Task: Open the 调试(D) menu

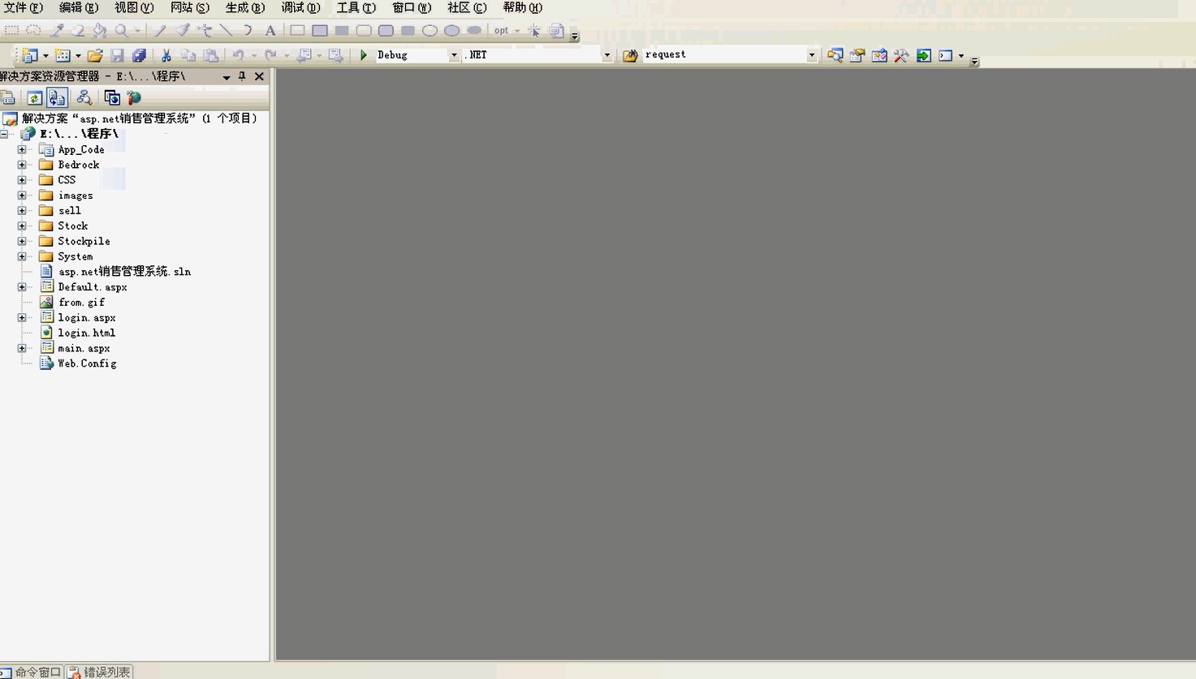Action: pyautogui.click(x=300, y=7)
